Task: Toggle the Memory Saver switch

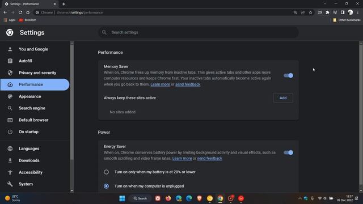Action: click(x=289, y=75)
